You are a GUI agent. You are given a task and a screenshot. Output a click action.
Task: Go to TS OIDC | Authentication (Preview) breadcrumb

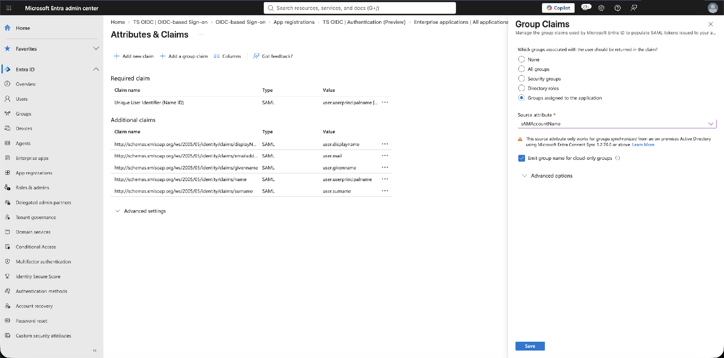pos(364,22)
